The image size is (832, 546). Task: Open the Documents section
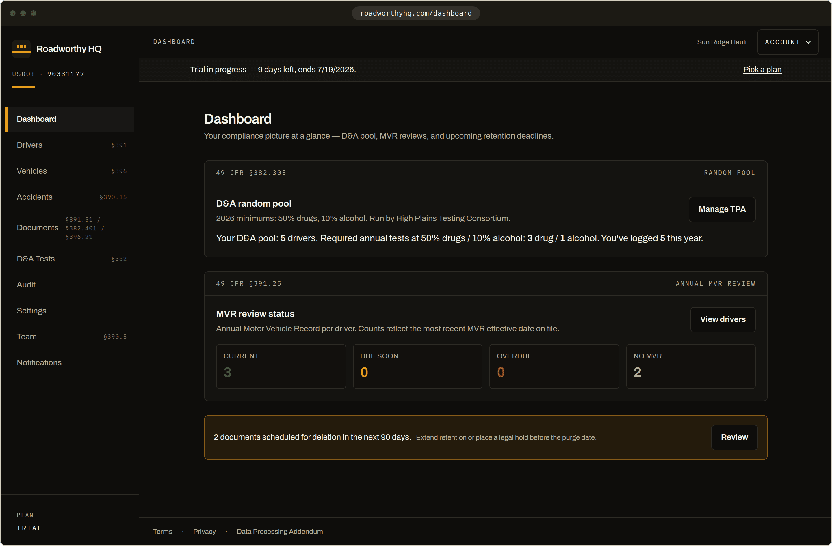70,228
